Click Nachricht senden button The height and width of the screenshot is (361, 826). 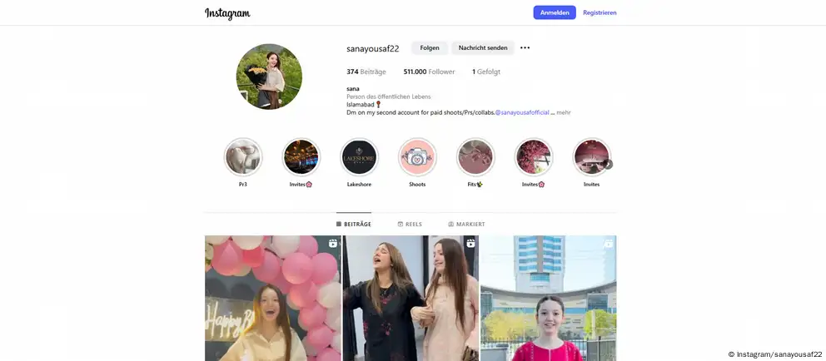click(483, 48)
